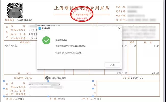This screenshot has height=102, width=166.
Task: Click the 发票号码 label
Action: (121, 11)
